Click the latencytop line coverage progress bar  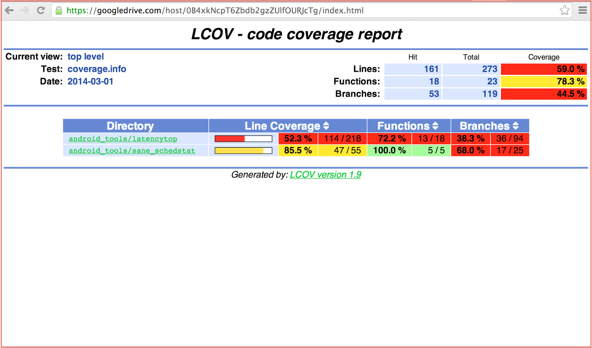point(243,138)
